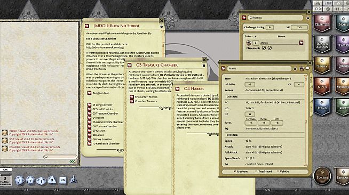
Task: Open the NPCs sidebar shield
Action: coord(322,86)
